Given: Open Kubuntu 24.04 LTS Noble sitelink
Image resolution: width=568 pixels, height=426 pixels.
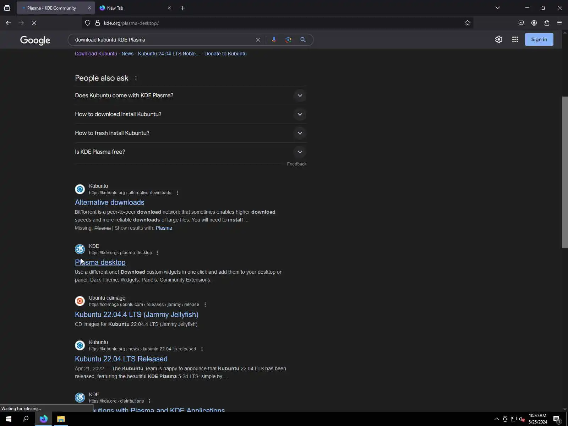Looking at the screenshot, I should 169,54.
